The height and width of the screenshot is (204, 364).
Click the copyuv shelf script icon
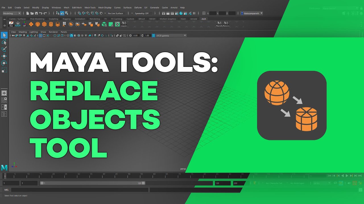[124, 24]
